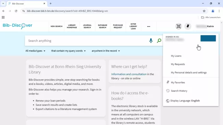Activate voice search microphone icon
The height and width of the screenshot is (125, 223).
coord(151,41)
